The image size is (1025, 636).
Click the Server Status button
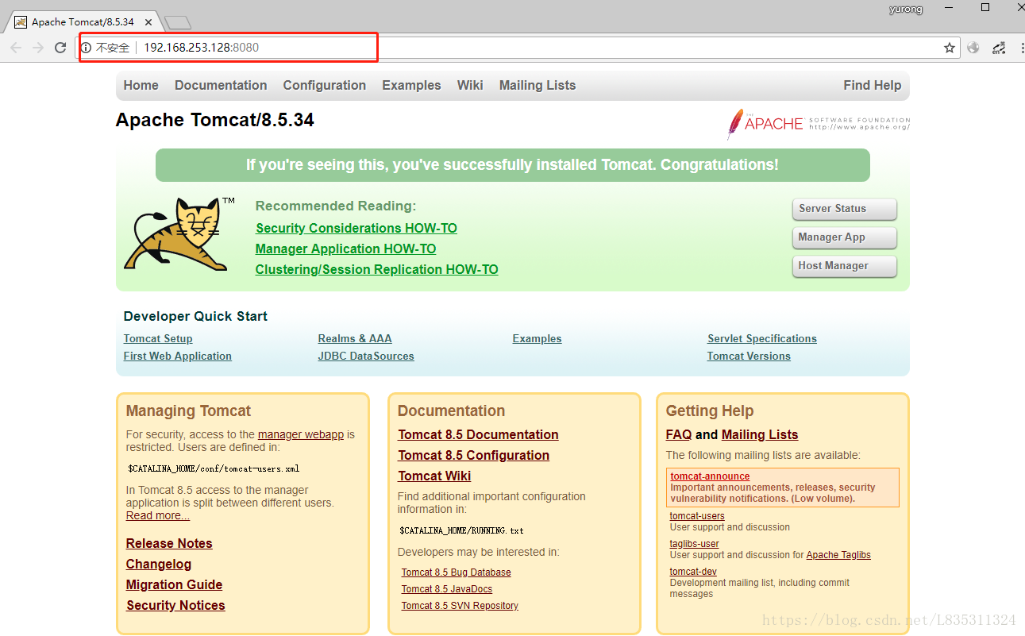coord(845,209)
